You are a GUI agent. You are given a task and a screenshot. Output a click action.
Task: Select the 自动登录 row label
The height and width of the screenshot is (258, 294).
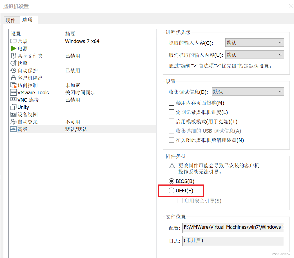pos(28,122)
